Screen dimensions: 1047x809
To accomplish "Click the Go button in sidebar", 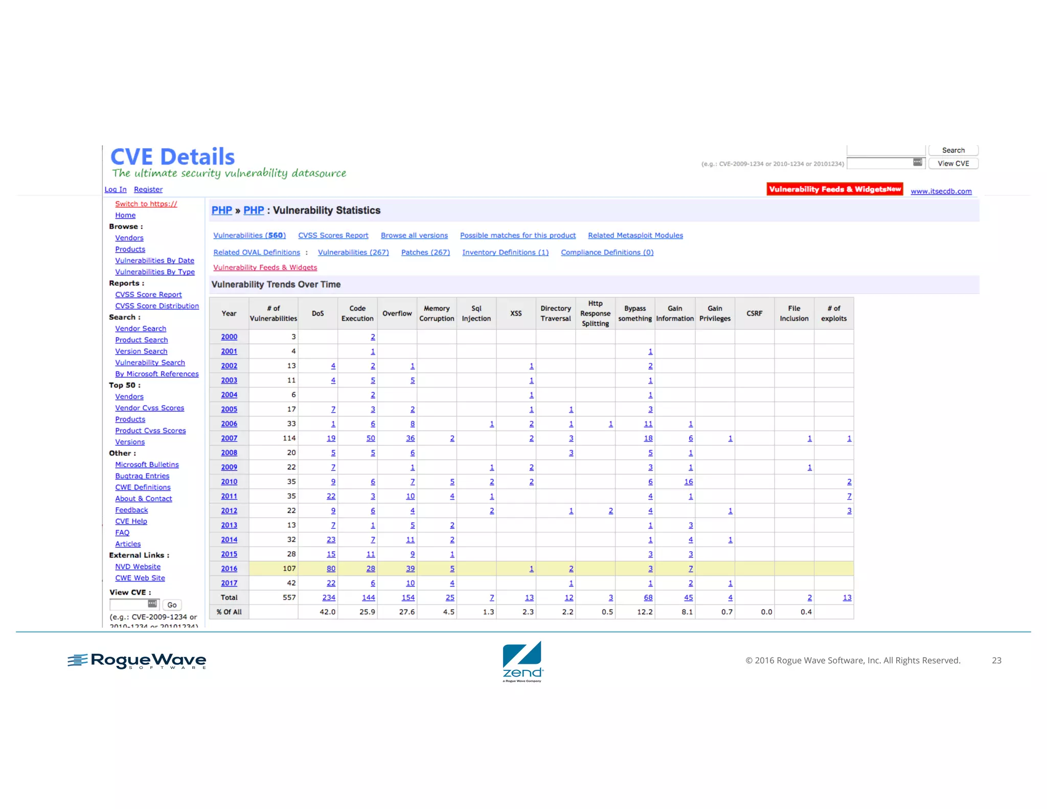I will pos(172,605).
